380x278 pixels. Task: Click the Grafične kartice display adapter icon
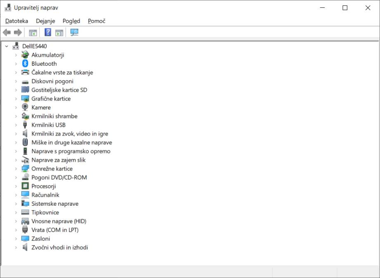25,99
